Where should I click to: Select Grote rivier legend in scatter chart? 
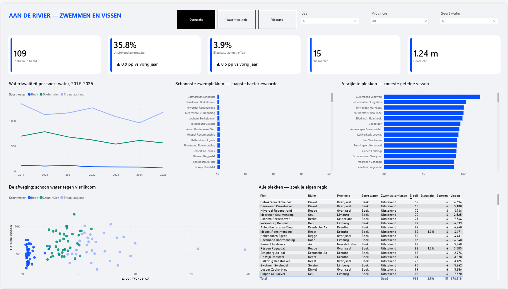(x=41, y=198)
